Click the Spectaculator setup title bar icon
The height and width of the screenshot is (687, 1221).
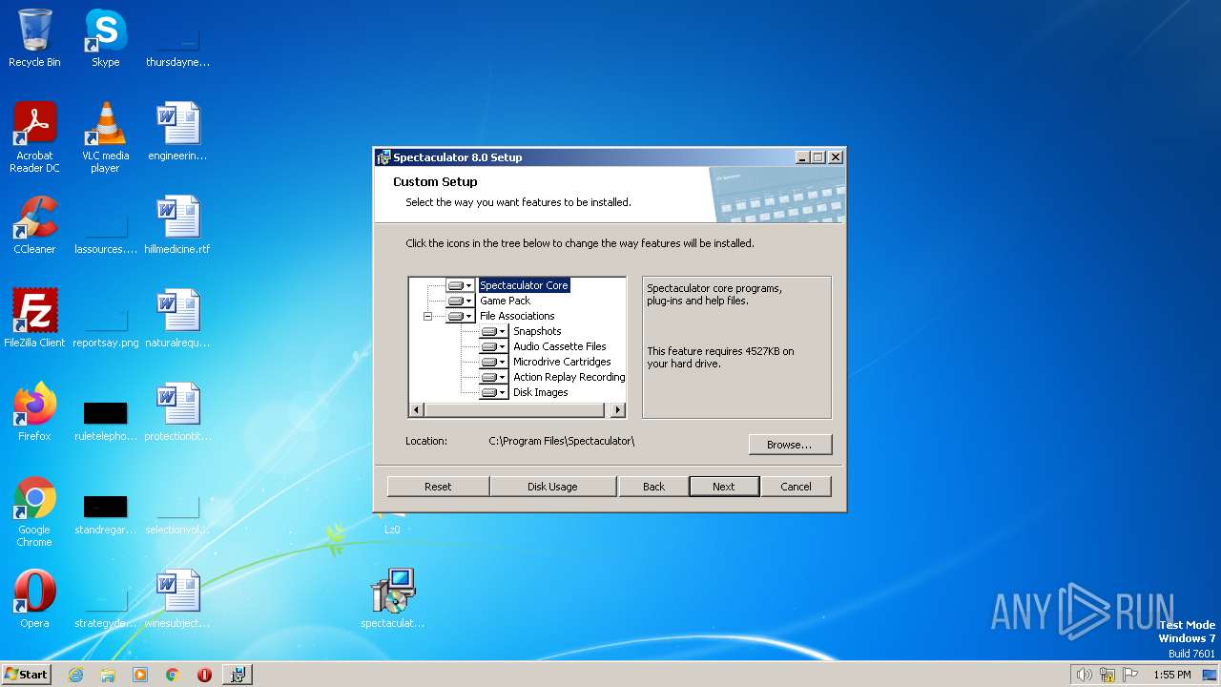(x=383, y=157)
